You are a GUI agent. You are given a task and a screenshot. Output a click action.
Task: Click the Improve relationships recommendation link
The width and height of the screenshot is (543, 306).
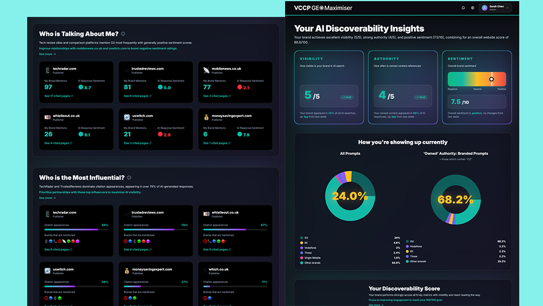click(x=108, y=49)
